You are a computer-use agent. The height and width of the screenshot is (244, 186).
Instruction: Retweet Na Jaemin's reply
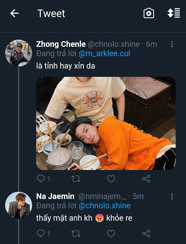76,234
